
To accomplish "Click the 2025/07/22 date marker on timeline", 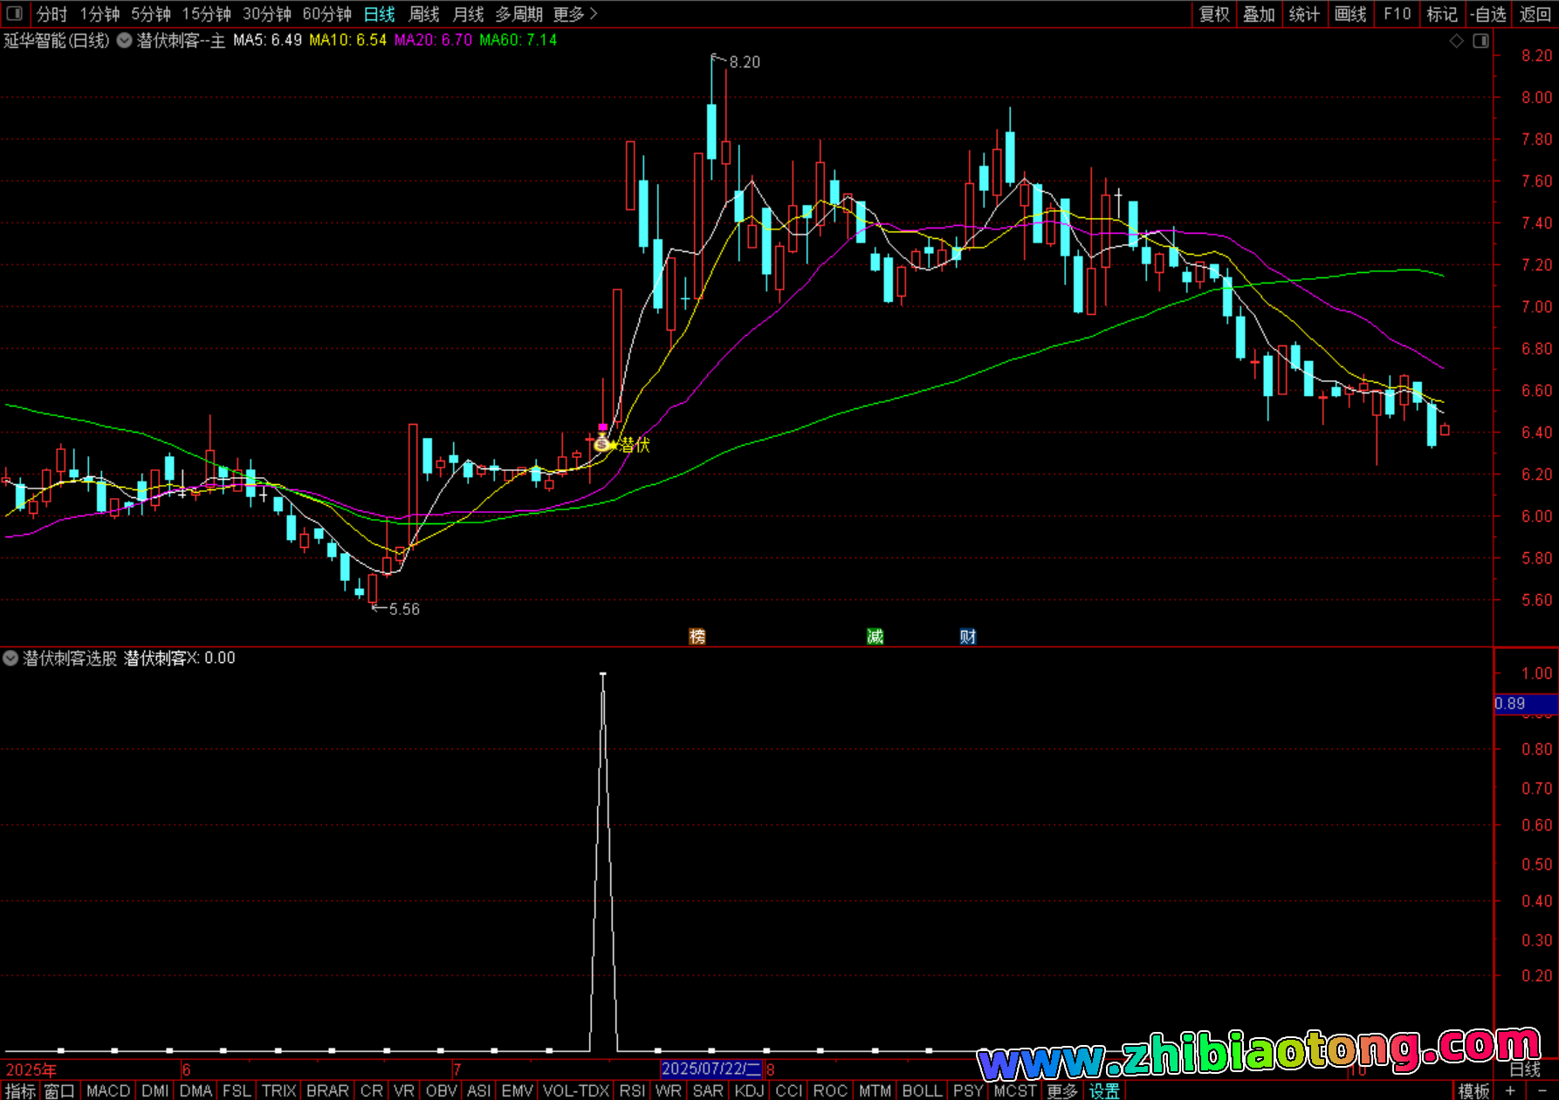I will 711,1069.
